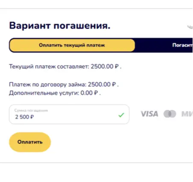The width and height of the screenshot is (193, 182).
Task: Click the cut-off gray text beside heading
Action: click(190, 27)
